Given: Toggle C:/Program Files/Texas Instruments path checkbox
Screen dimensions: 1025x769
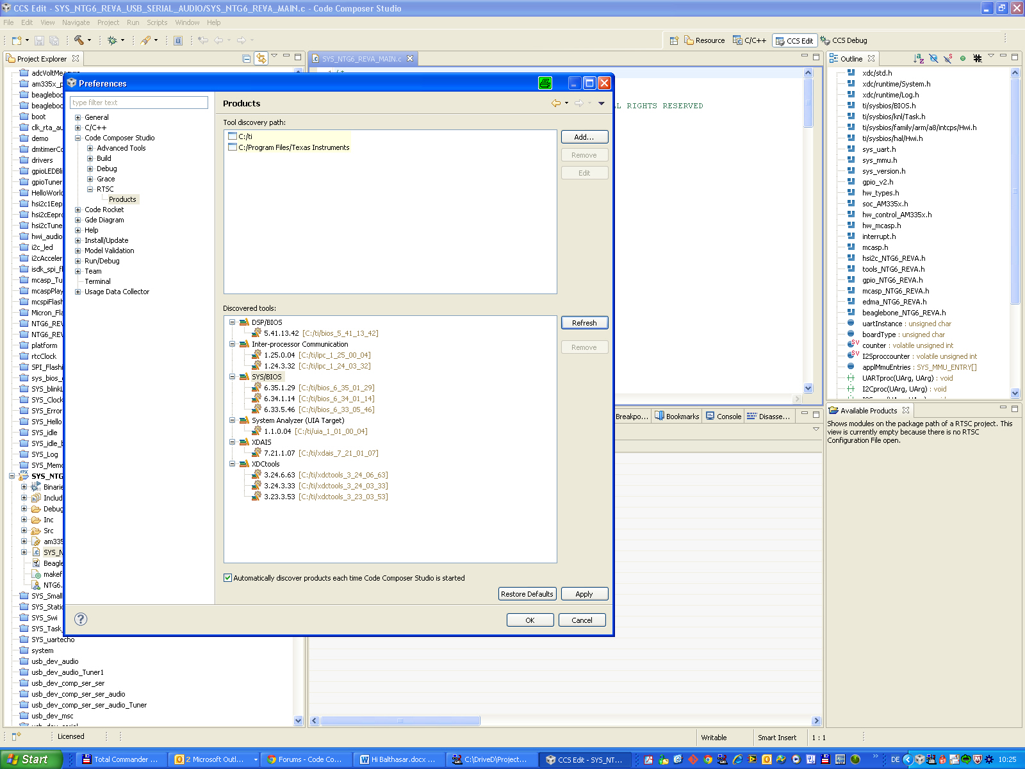Looking at the screenshot, I should coord(233,147).
